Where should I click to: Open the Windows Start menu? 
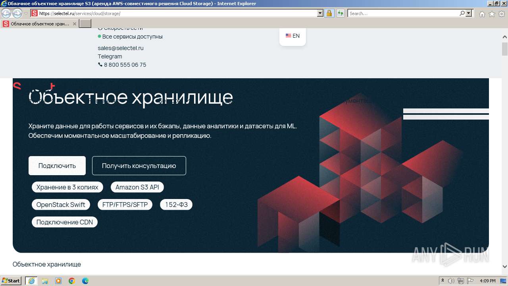pos(11,281)
